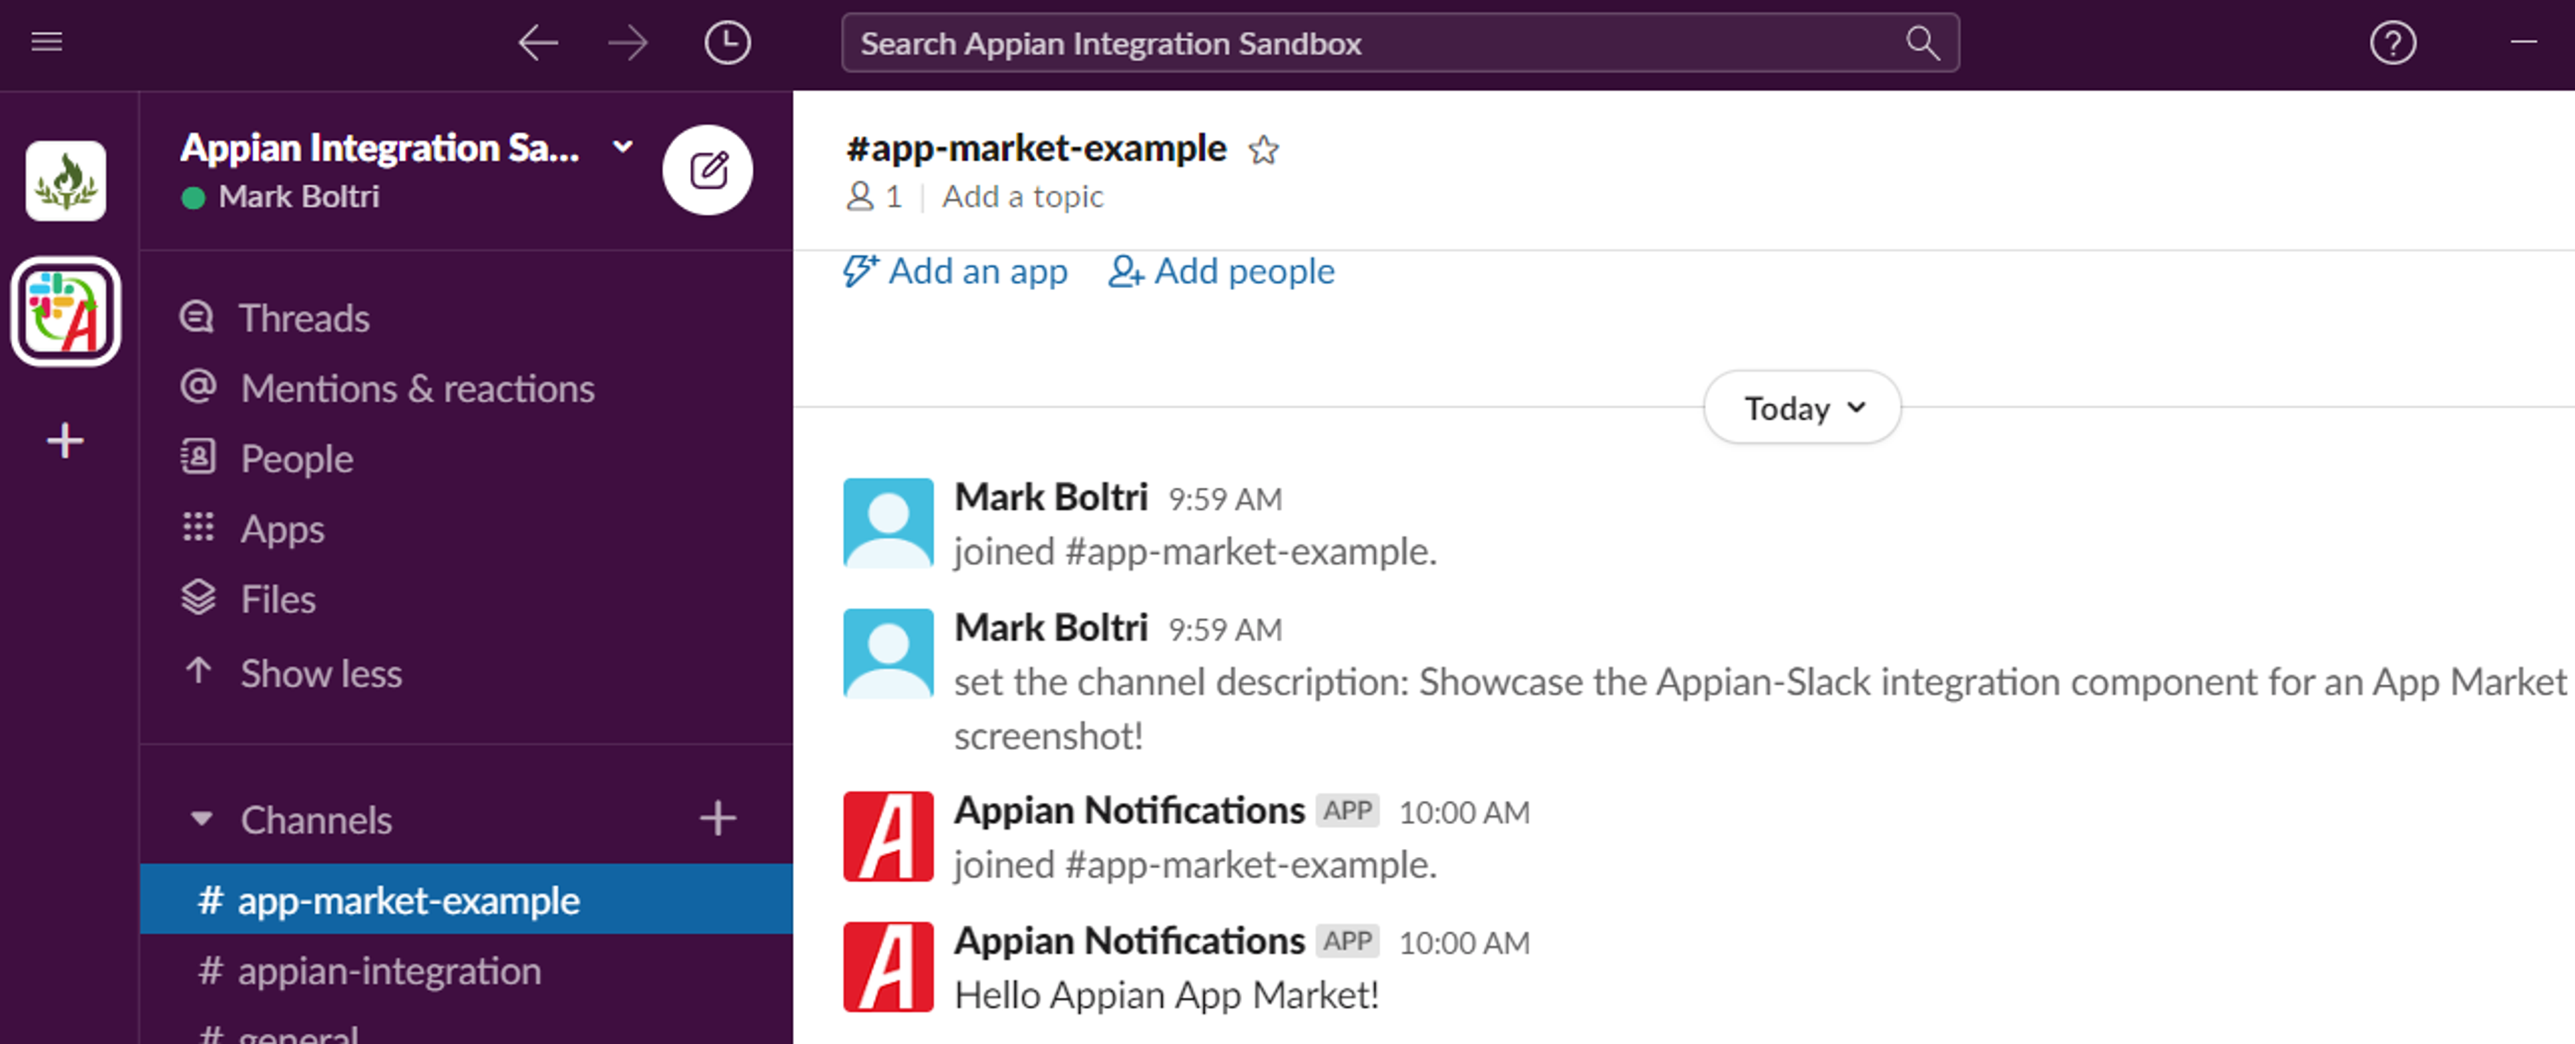Select the appian-integration channel
This screenshot has width=2575, height=1044.
click(x=466, y=970)
